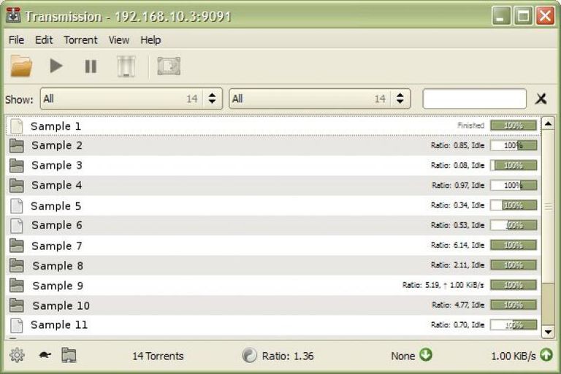Select the Sample 4 torrent row

pos(273,185)
